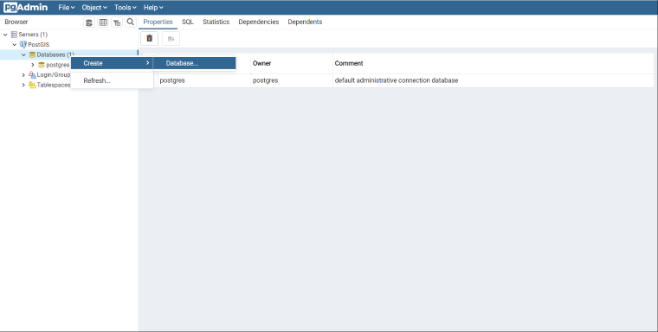This screenshot has height=332, width=658.
Task: Open the File menu dropdown
Action: [x=67, y=8]
